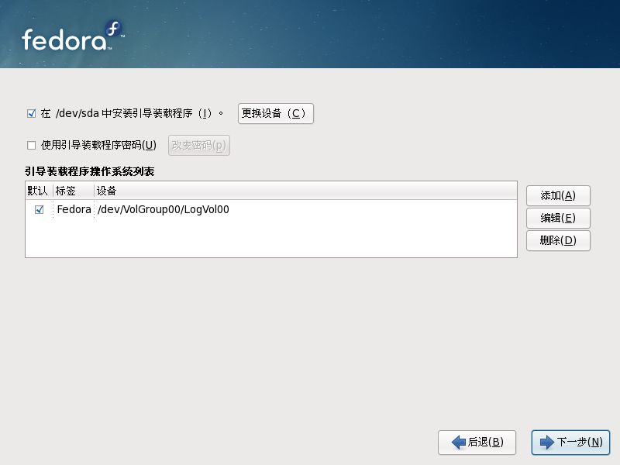Toggle default checkbox for Fedora entry

40,209
